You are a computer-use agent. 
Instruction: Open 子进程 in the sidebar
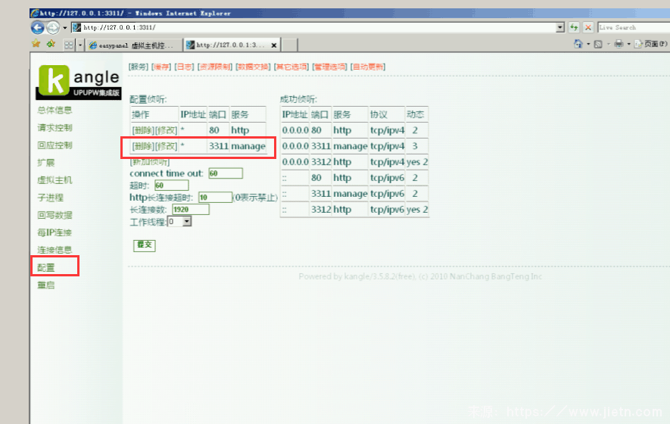click(x=51, y=198)
